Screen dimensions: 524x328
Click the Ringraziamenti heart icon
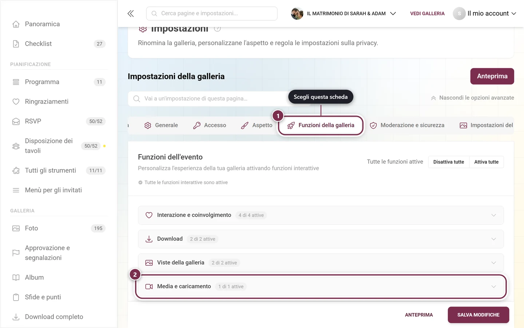pos(16,102)
